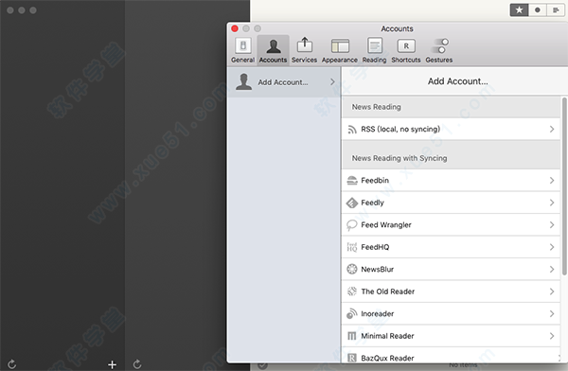
Task: Close the Accounts preferences window
Action: 235,28
